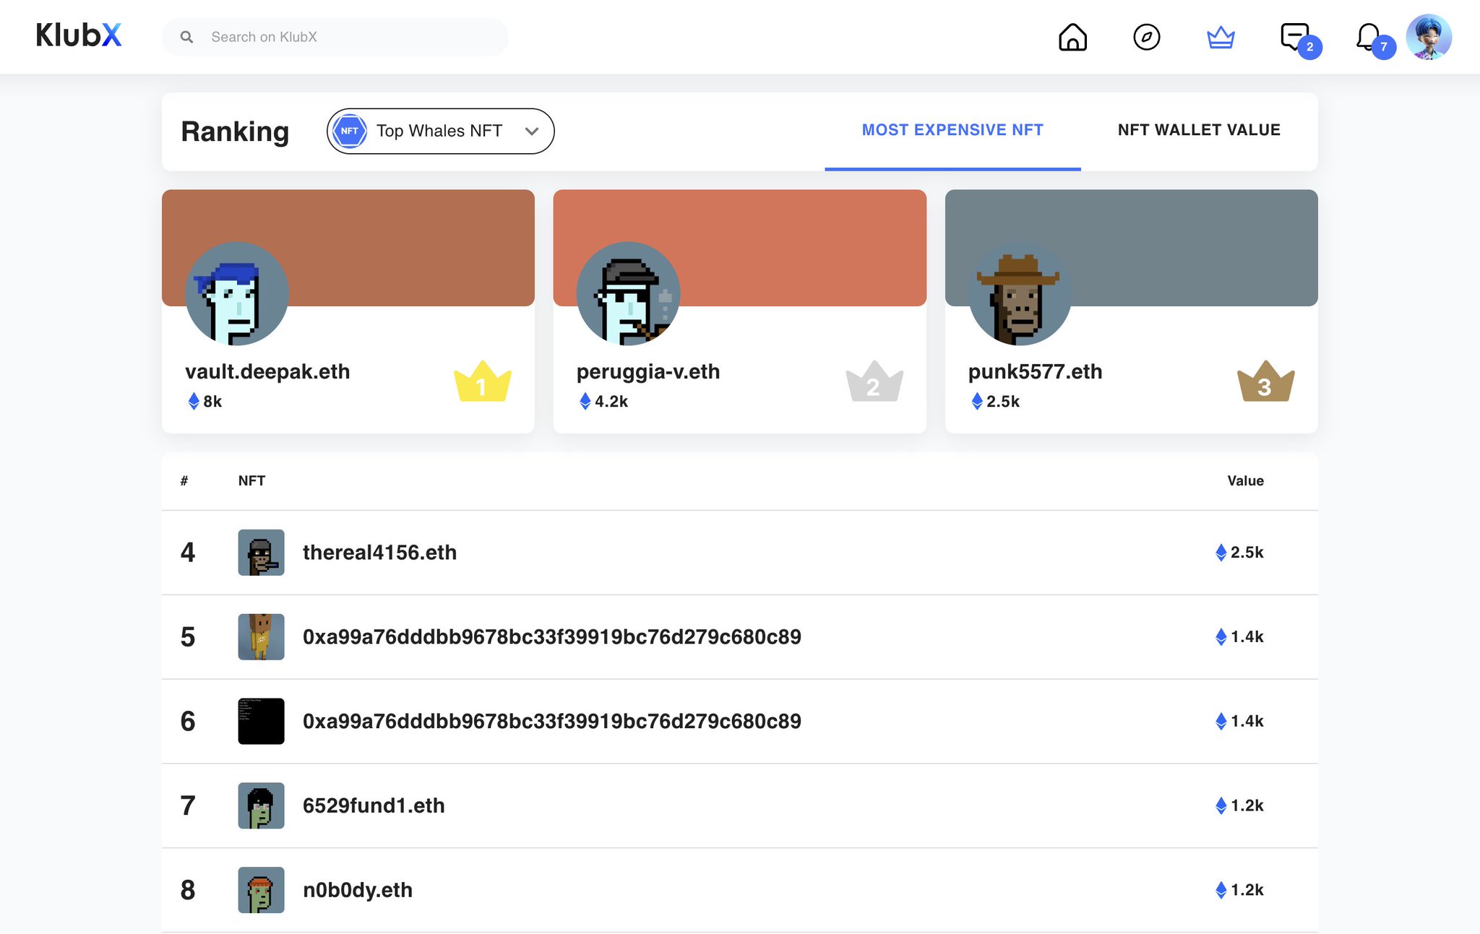Switch to NFT Wallet Value tab

pos(1199,130)
